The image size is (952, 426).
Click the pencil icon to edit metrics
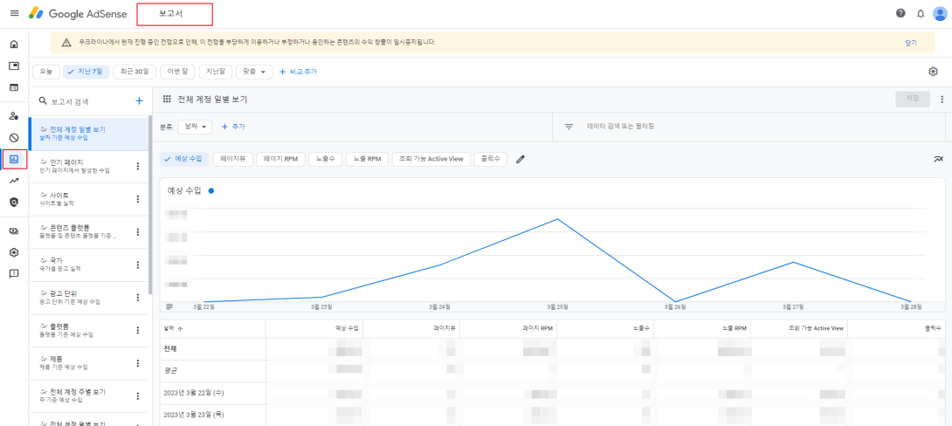tap(521, 159)
